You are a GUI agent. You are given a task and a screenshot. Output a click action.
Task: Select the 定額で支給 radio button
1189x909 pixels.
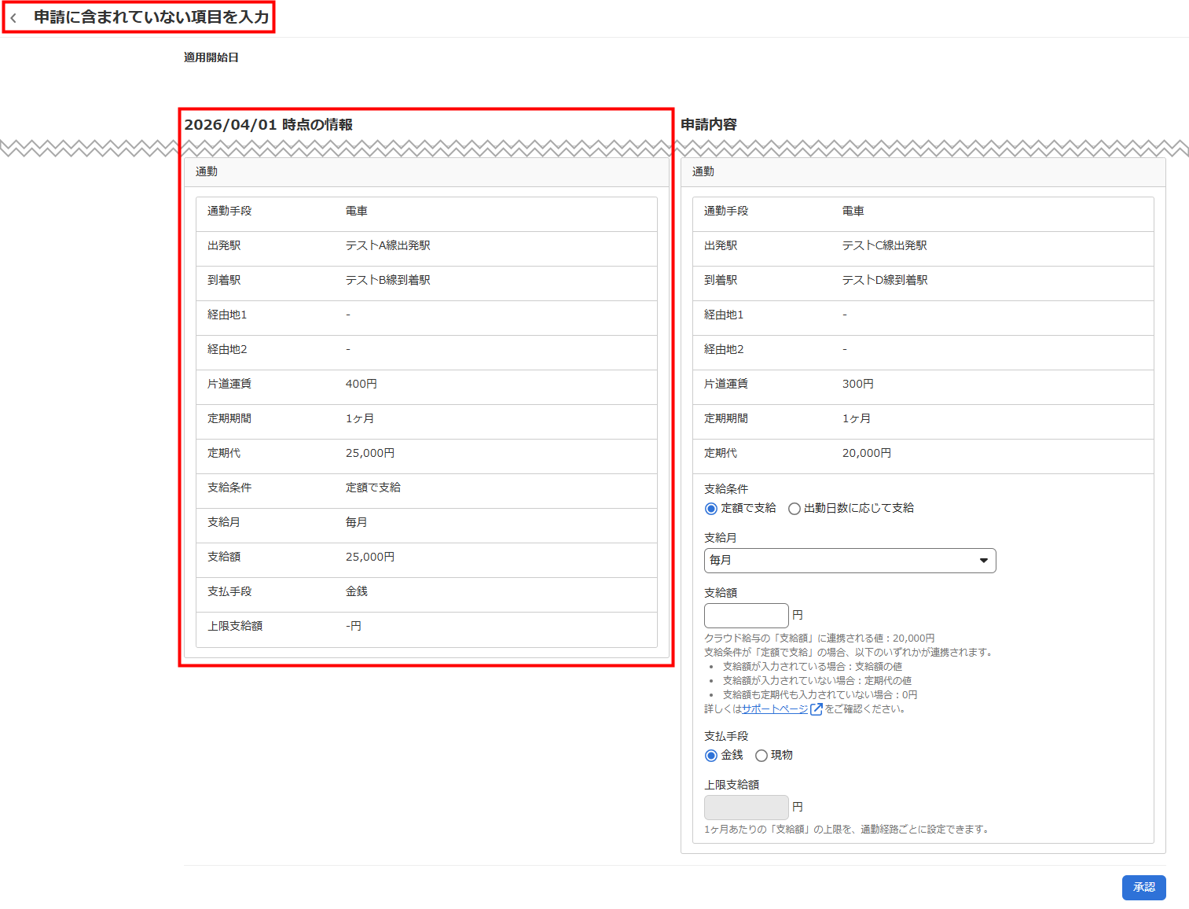pos(711,509)
